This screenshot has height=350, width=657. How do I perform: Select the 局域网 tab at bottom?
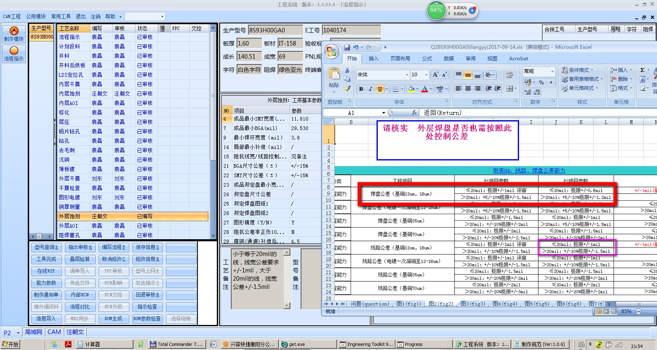34,332
